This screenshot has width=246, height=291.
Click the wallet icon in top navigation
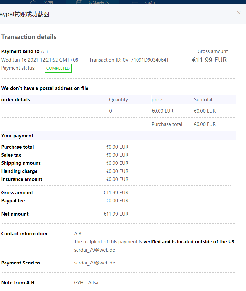135,3
